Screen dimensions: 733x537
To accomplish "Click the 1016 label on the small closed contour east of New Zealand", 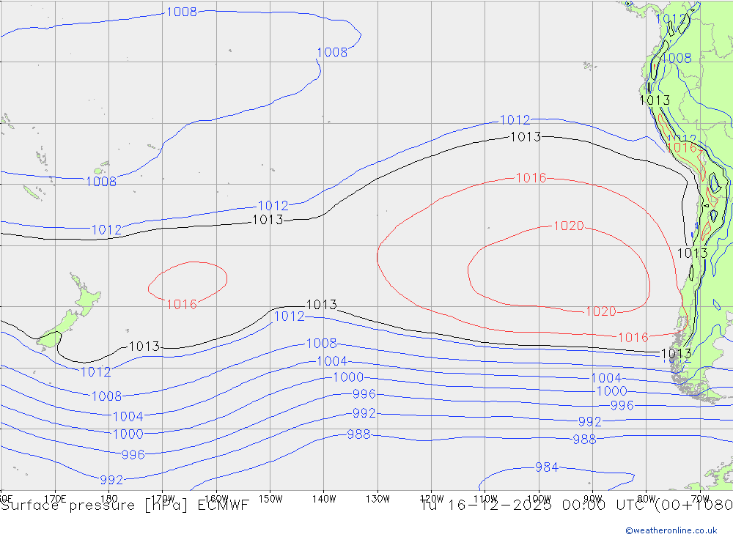I will coord(182,304).
